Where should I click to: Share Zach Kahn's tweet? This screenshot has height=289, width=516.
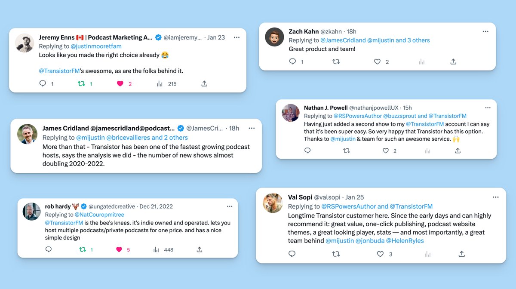453,61
